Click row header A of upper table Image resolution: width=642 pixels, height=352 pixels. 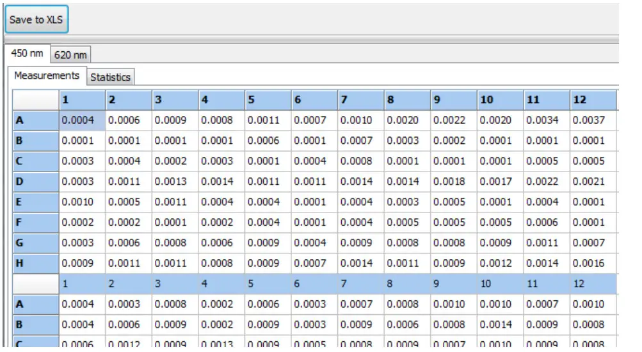pyautogui.click(x=36, y=120)
